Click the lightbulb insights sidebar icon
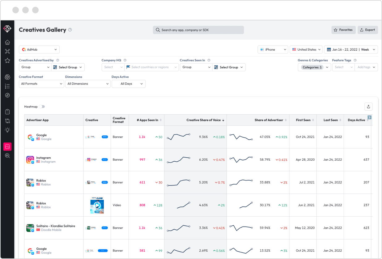The image size is (382, 259). click(x=7, y=130)
